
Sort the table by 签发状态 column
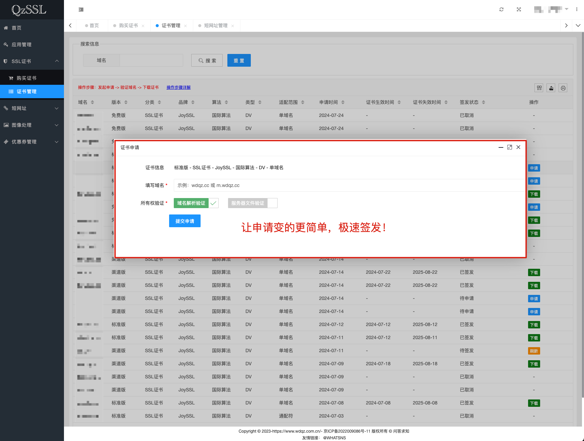[x=483, y=102]
